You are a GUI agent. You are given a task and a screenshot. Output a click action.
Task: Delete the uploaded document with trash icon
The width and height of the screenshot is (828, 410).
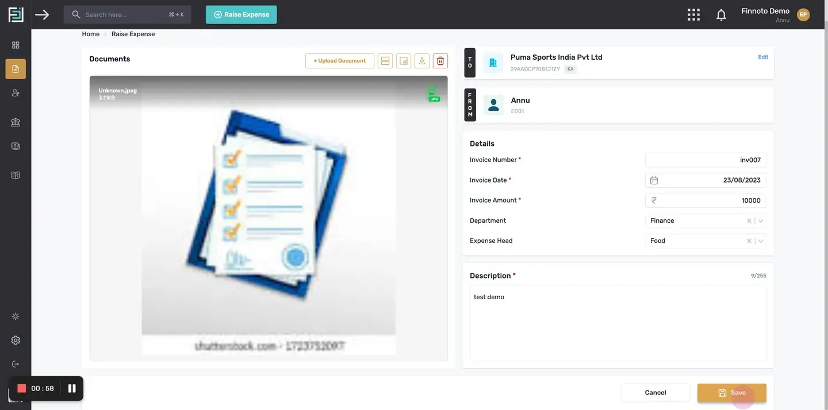coord(440,61)
